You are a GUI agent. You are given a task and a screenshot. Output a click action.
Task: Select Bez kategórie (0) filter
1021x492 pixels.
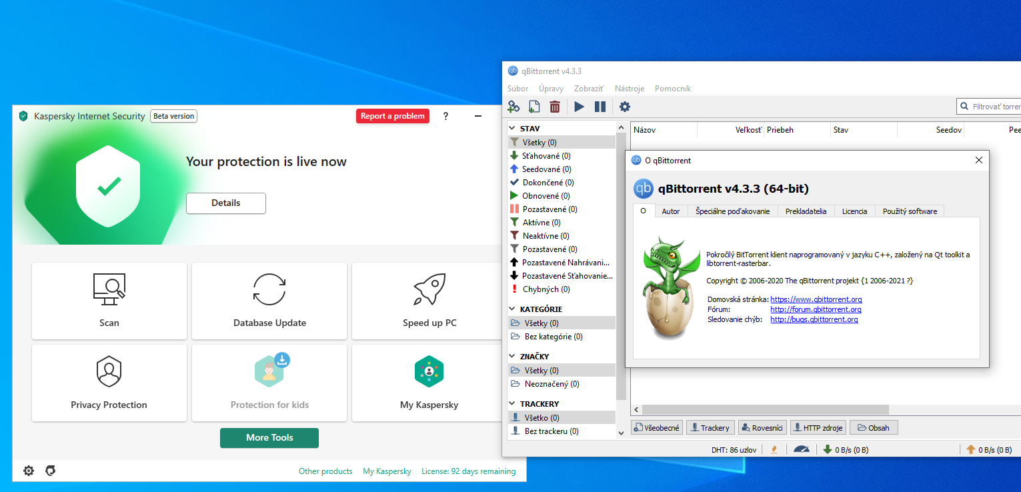(x=562, y=337)
